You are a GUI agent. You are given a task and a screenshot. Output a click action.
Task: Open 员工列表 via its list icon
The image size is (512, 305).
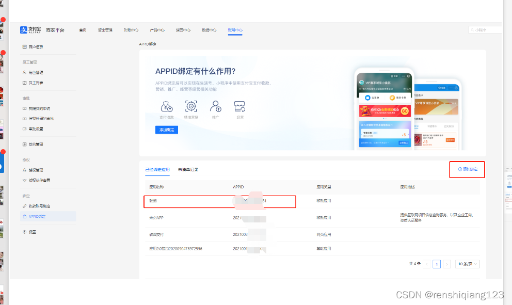[24, 83]
